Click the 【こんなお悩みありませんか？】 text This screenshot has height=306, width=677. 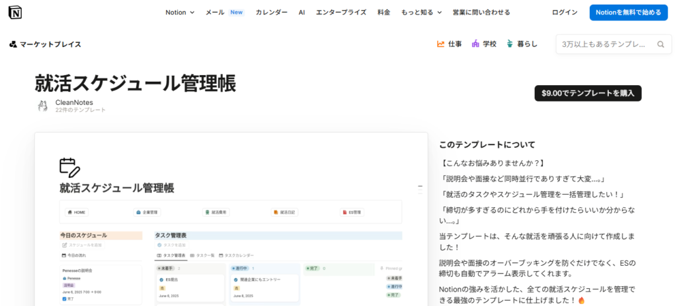[x=492, y=164]
